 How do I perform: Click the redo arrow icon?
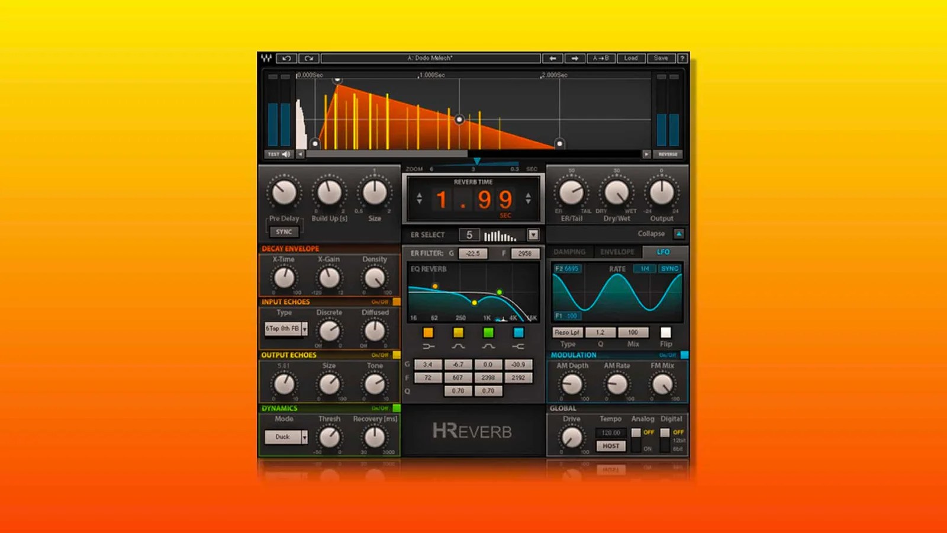pos(308,58)
